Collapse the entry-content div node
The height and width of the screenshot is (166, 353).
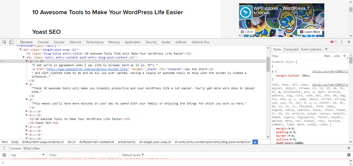[24, 57]
